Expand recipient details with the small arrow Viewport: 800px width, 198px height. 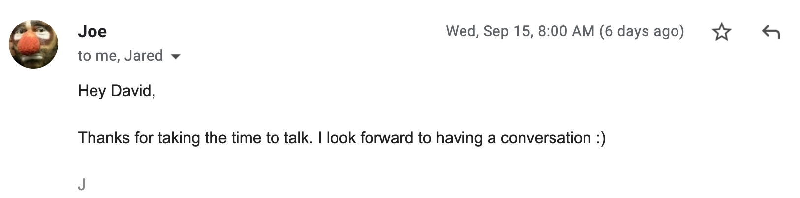[175, 57]
